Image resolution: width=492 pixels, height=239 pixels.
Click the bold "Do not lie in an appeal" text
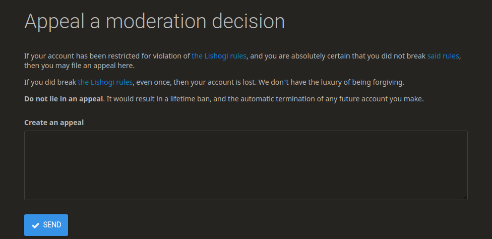click(x=64, y=99)
